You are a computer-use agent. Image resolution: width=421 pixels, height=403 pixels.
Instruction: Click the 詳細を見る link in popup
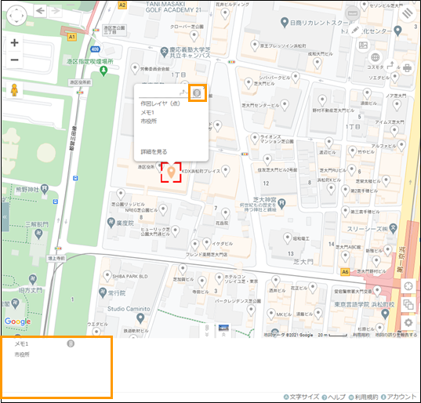coord(154,151)
